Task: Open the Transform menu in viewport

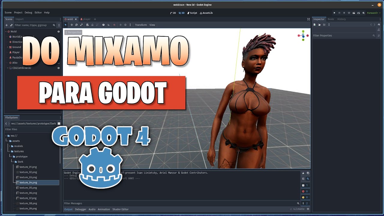Action: (x=141, y=25)
